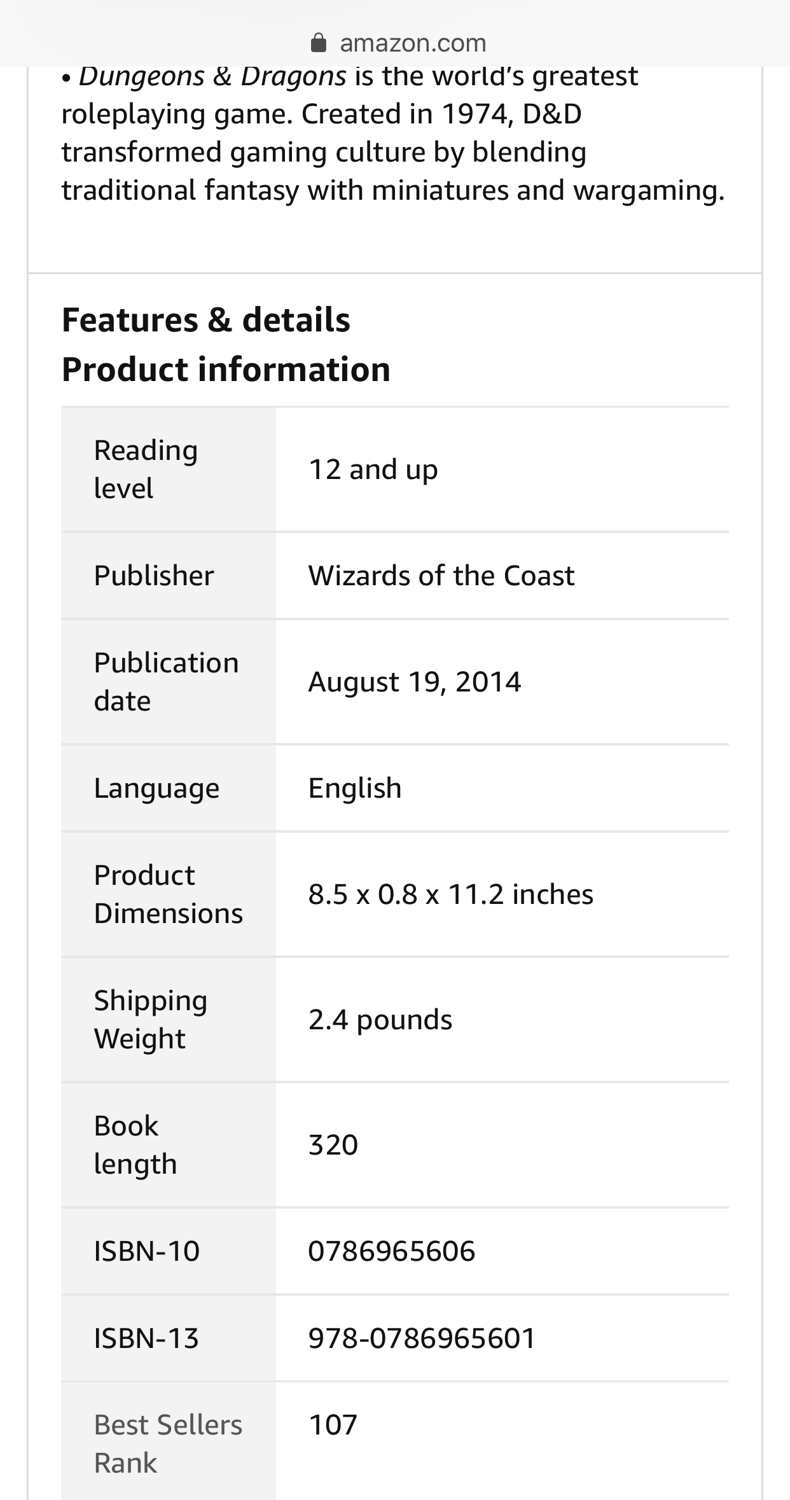Click the Language row label

tap(156, 788)
